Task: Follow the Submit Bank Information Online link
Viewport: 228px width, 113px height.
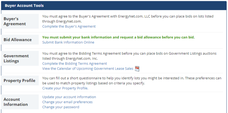Action: [68, 42]
